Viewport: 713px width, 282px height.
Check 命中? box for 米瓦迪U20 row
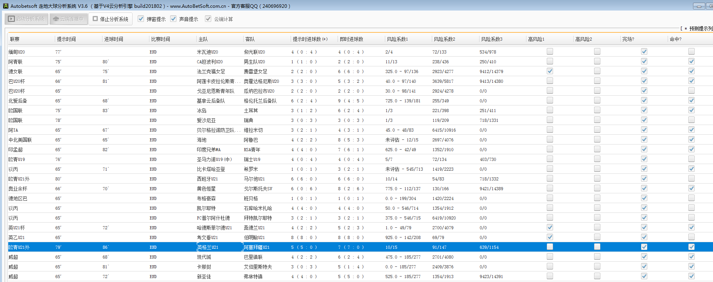pos(691,52)
